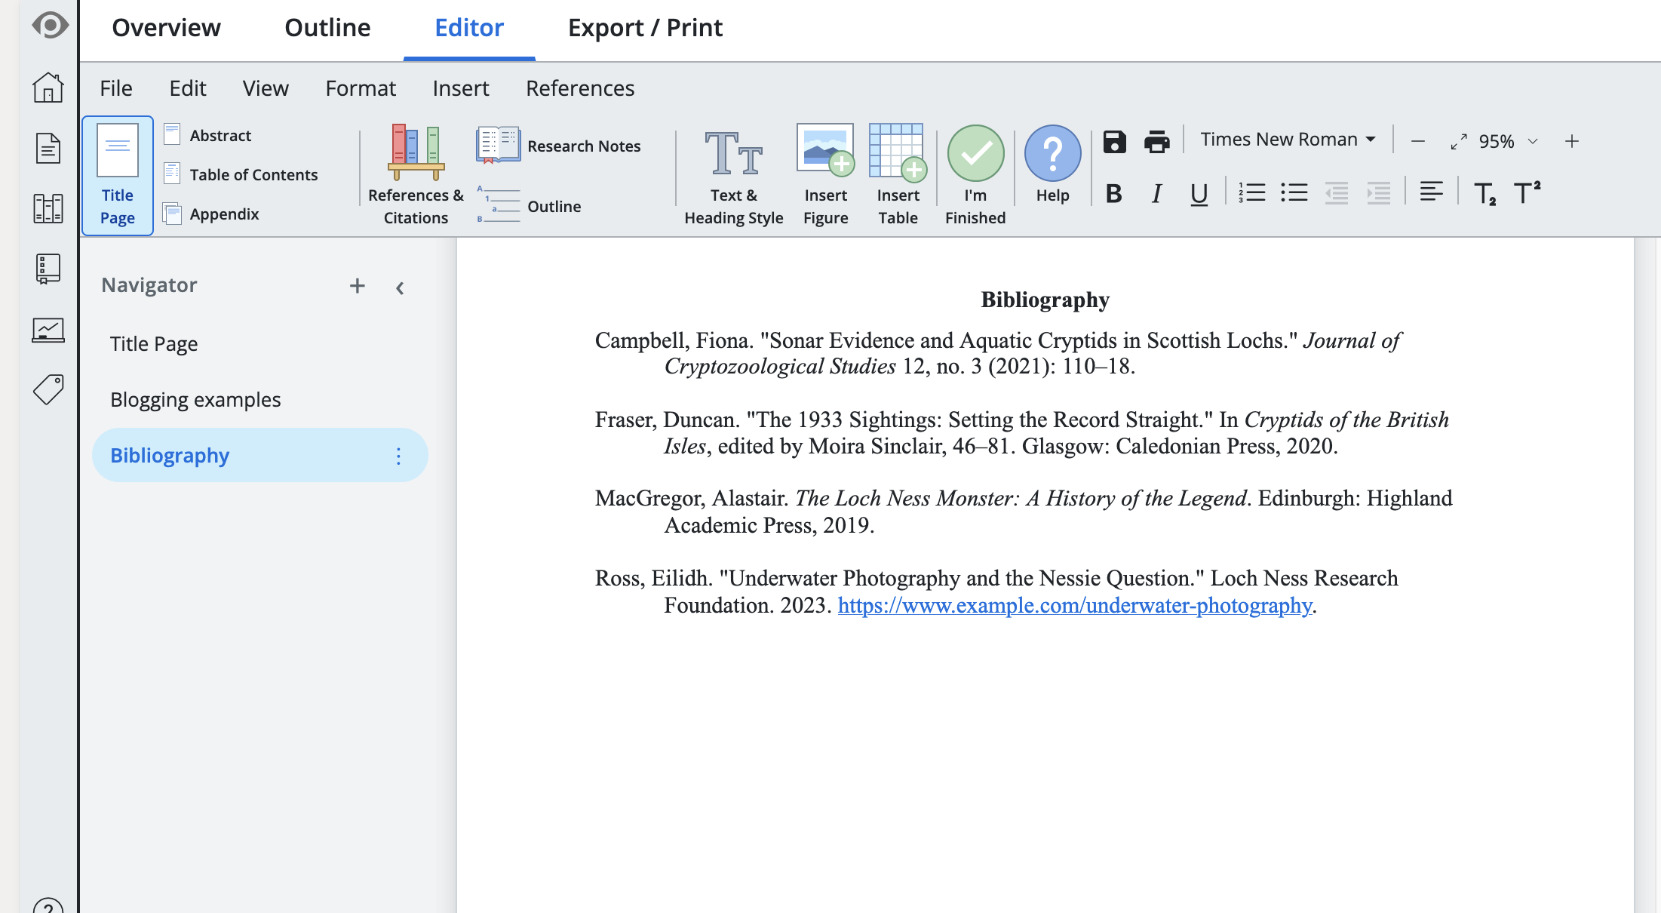
Task: Open Bibliography section options menu
Action: point(398,456)
